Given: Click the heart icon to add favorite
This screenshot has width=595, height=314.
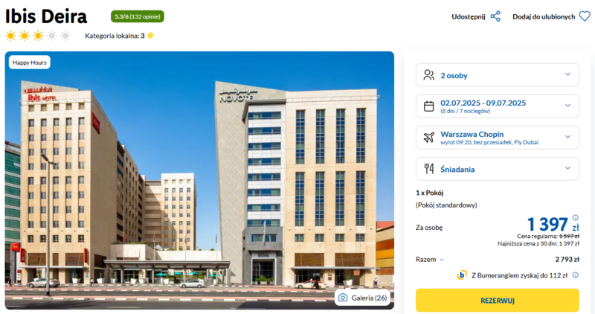Looking at the screenshot, I should coord(585,16).
